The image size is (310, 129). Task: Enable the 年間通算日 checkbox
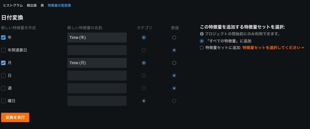click(x=3, y=50)
